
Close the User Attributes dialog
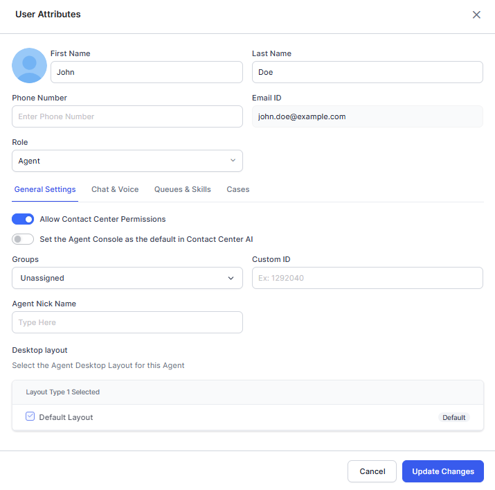click(x=476, y=15)
